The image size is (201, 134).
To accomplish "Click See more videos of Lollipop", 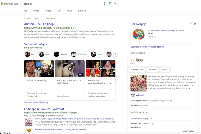I will [x=36, y=103].
